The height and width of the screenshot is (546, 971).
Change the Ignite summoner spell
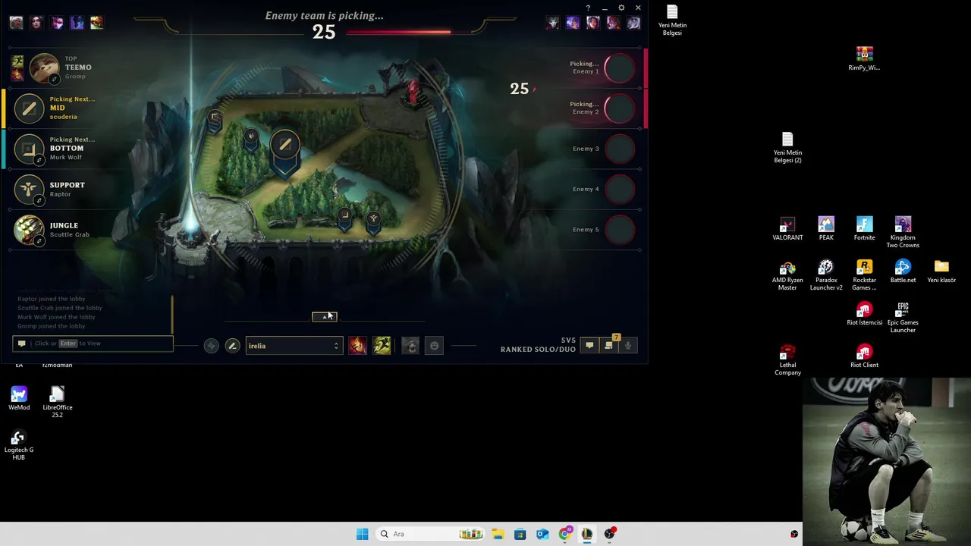click(357, 346)
